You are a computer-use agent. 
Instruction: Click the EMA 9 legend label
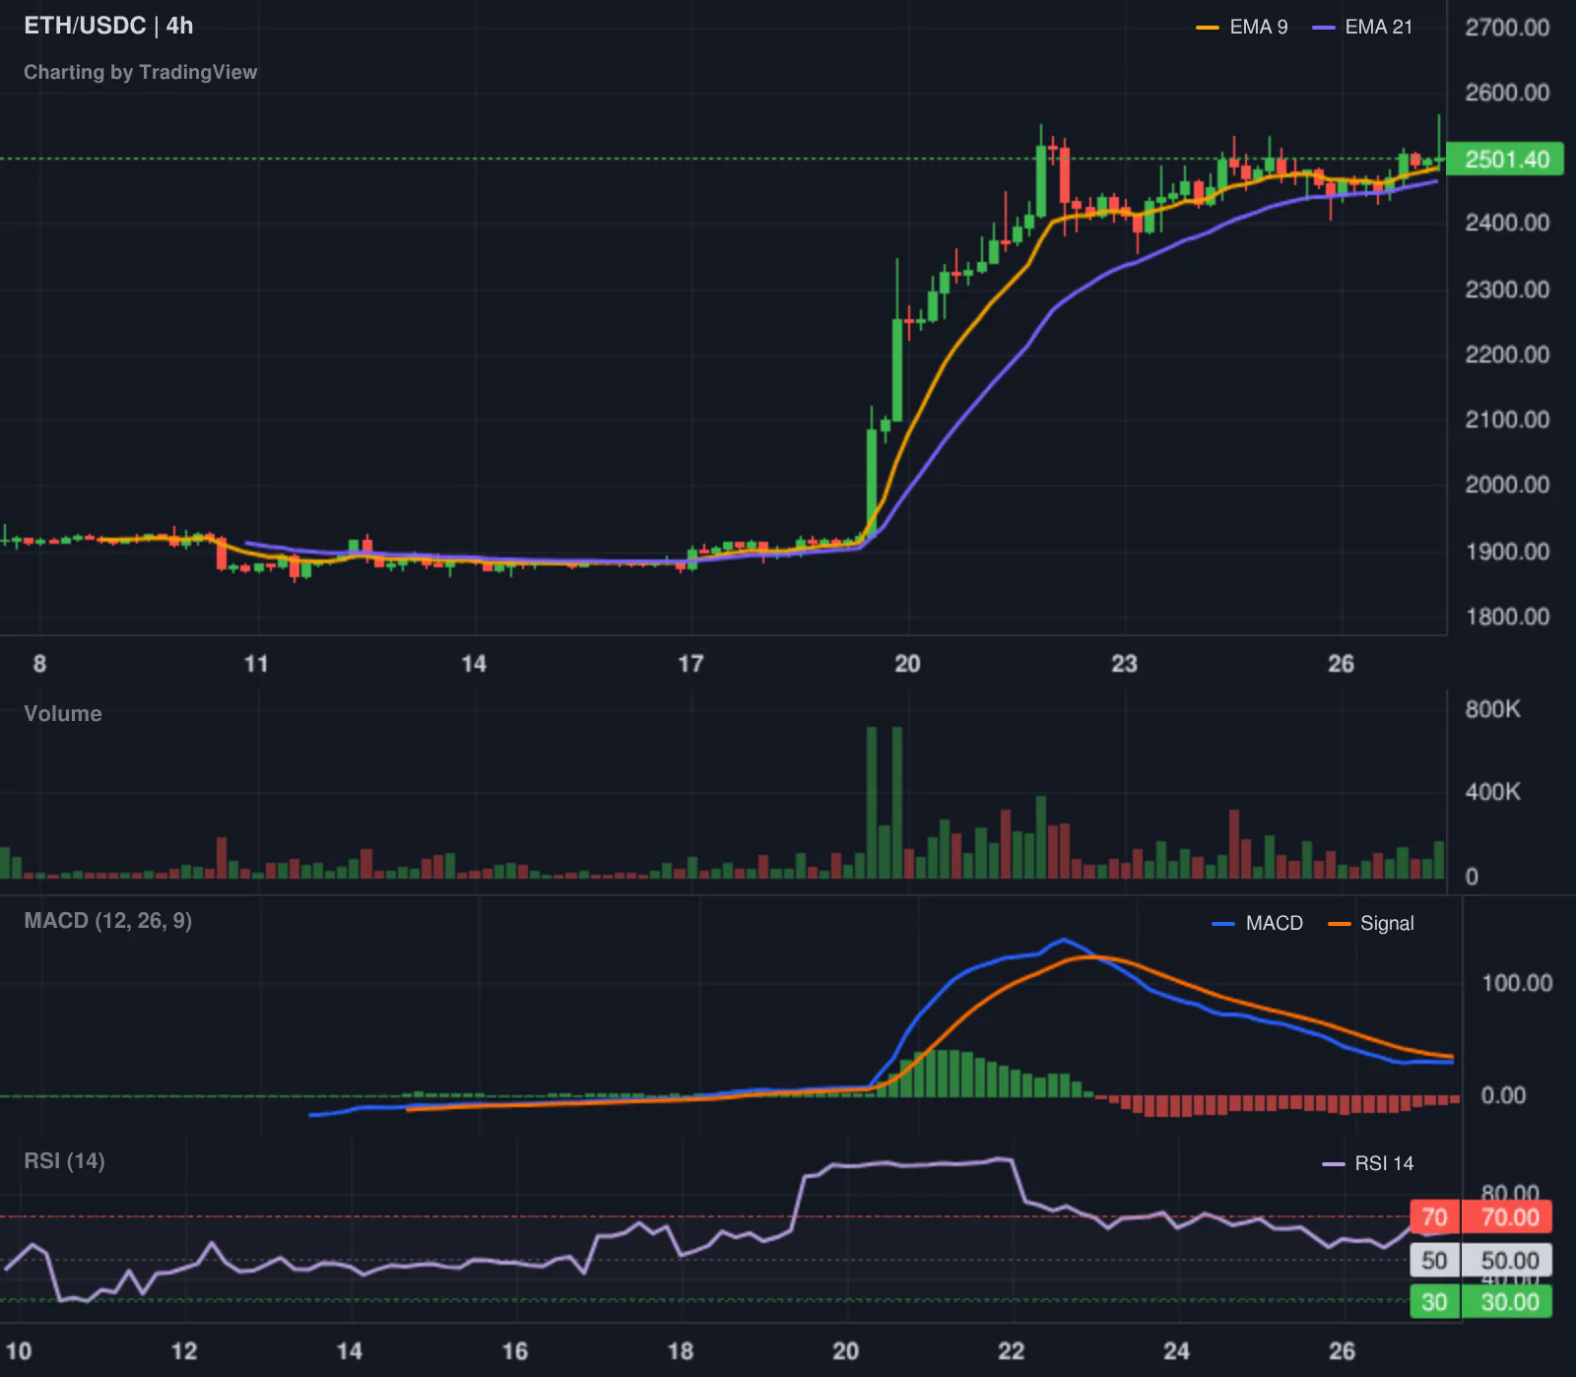tap(1258, 28)
